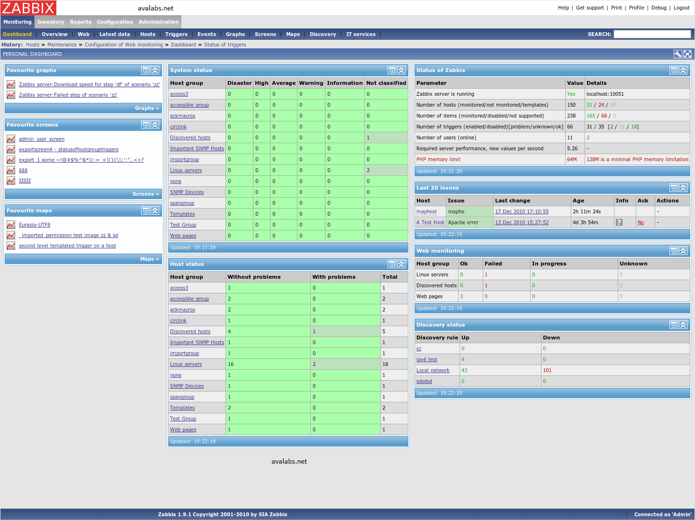This screenshot has width=695, height=520.
Task: Go to Triggers submenu
Action: pyautogui.click(x=176, y=34)
